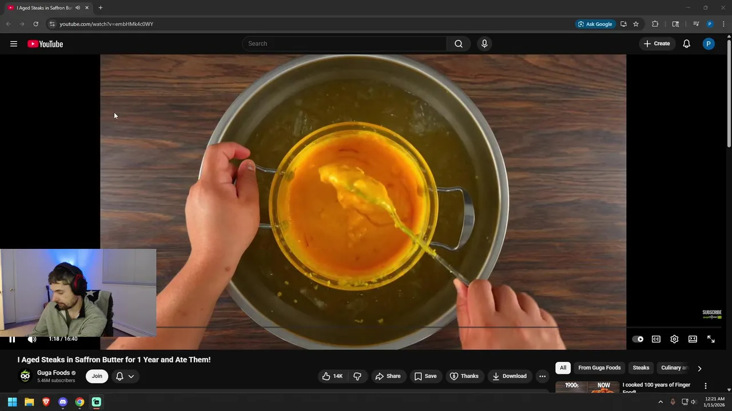The height and width of the screenshot is (411, 732).
Task: Focus the YouTube search box
Action: [344, 44]
